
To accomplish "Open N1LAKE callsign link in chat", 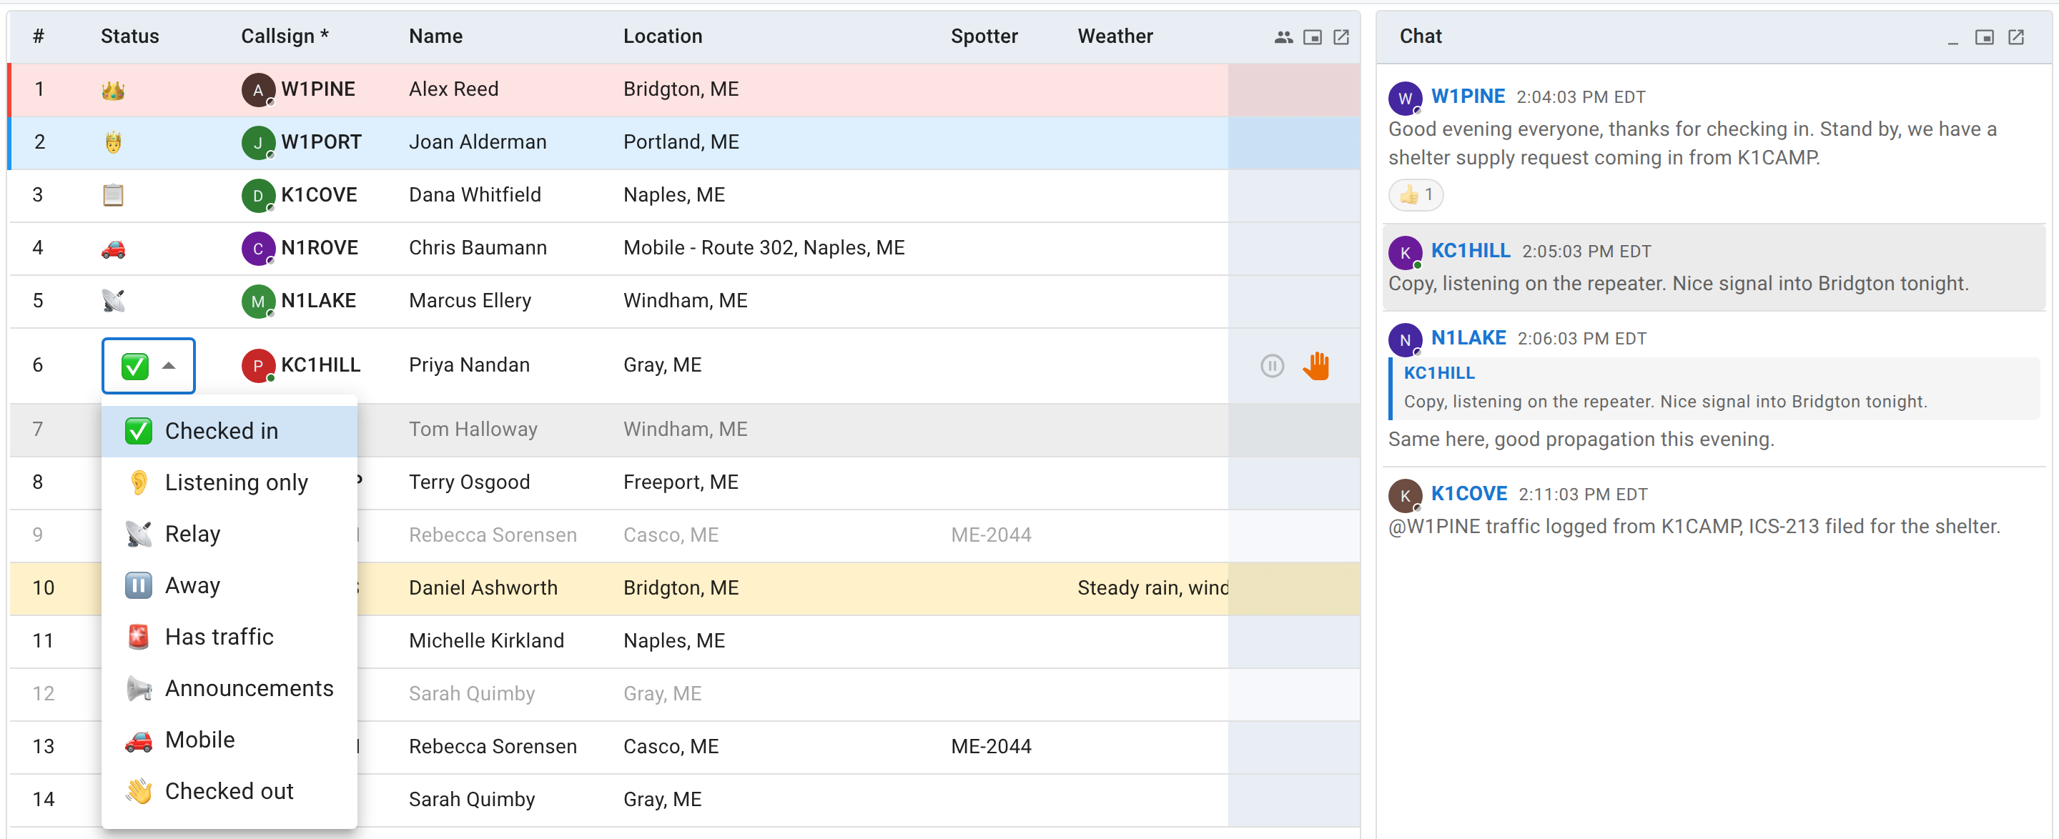I will coord(1468,338).
